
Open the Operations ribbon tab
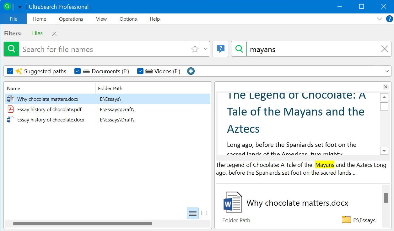coord(71,19)
